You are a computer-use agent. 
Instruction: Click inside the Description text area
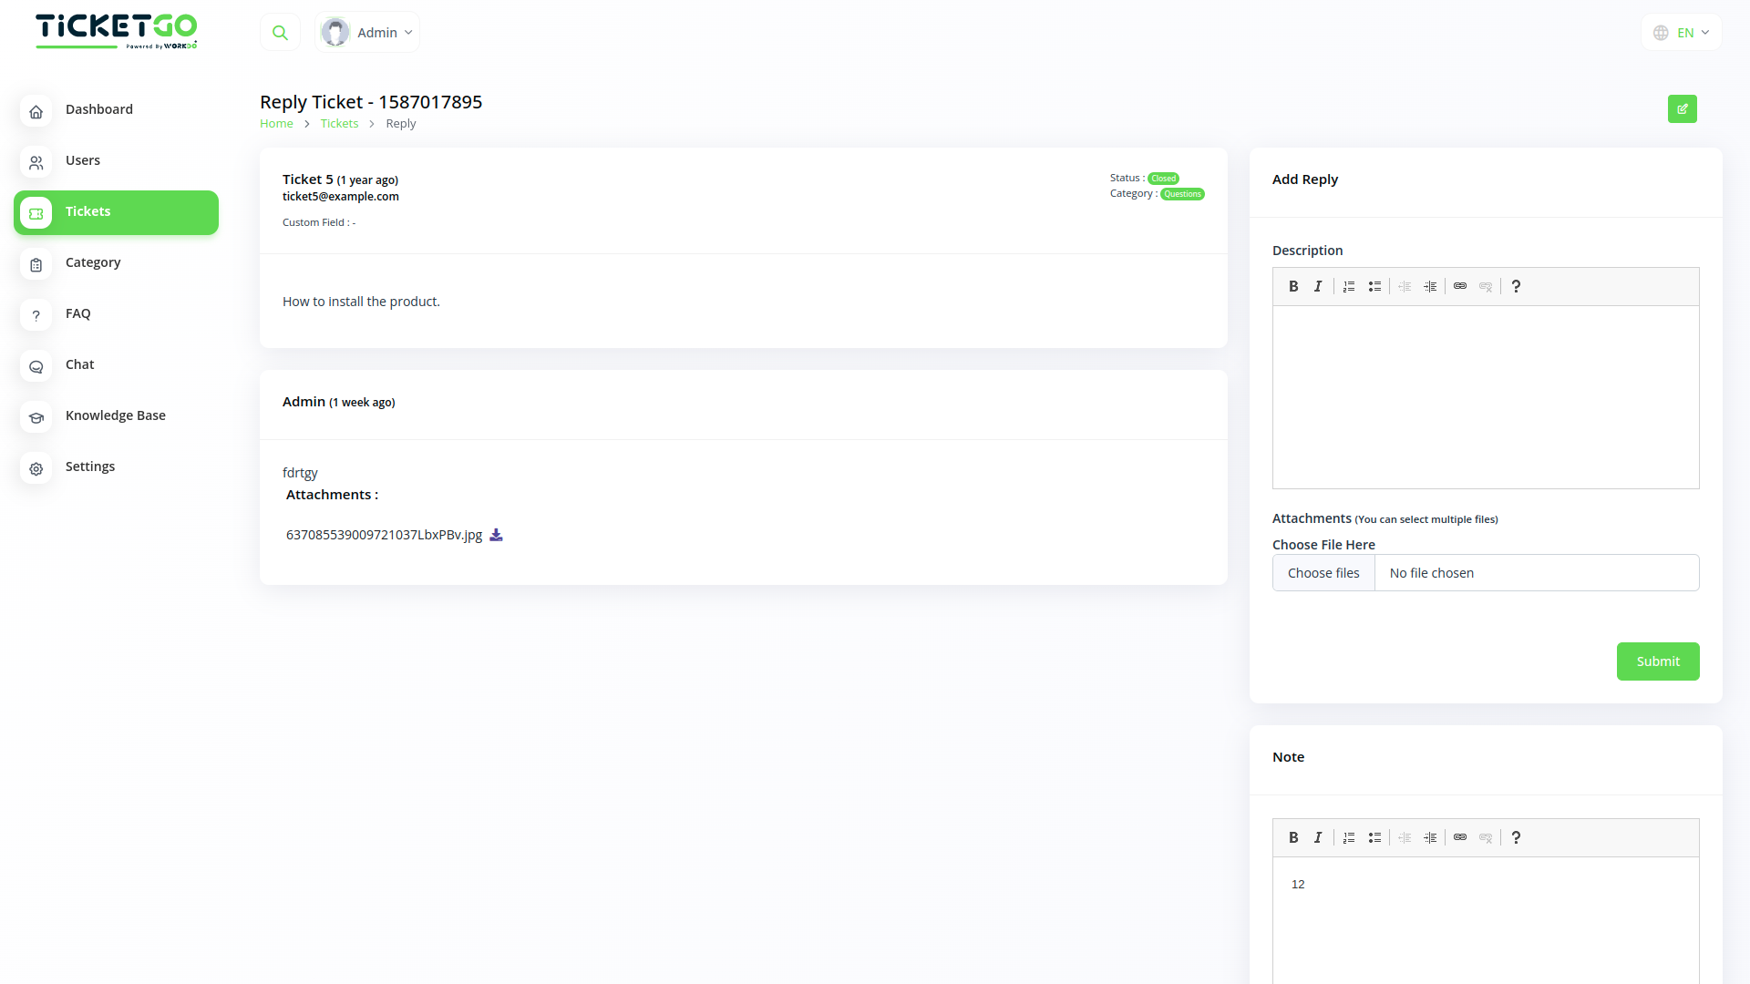tap(1485, 397)
